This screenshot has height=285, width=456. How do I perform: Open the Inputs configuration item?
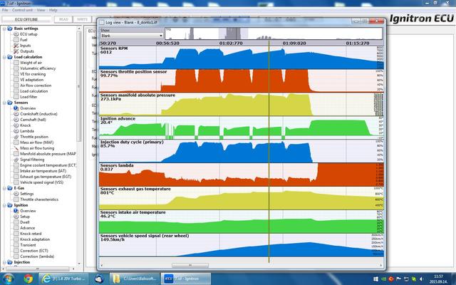pos(26,46)
